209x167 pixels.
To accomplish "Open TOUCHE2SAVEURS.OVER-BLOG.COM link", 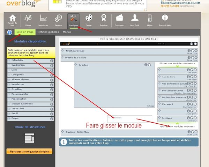I will pos(180,3).
